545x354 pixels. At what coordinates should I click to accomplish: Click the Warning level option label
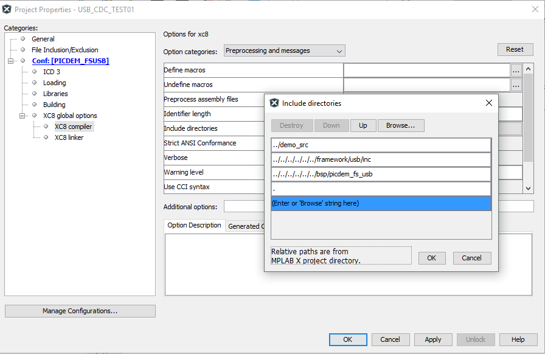(x=184, y=173)
